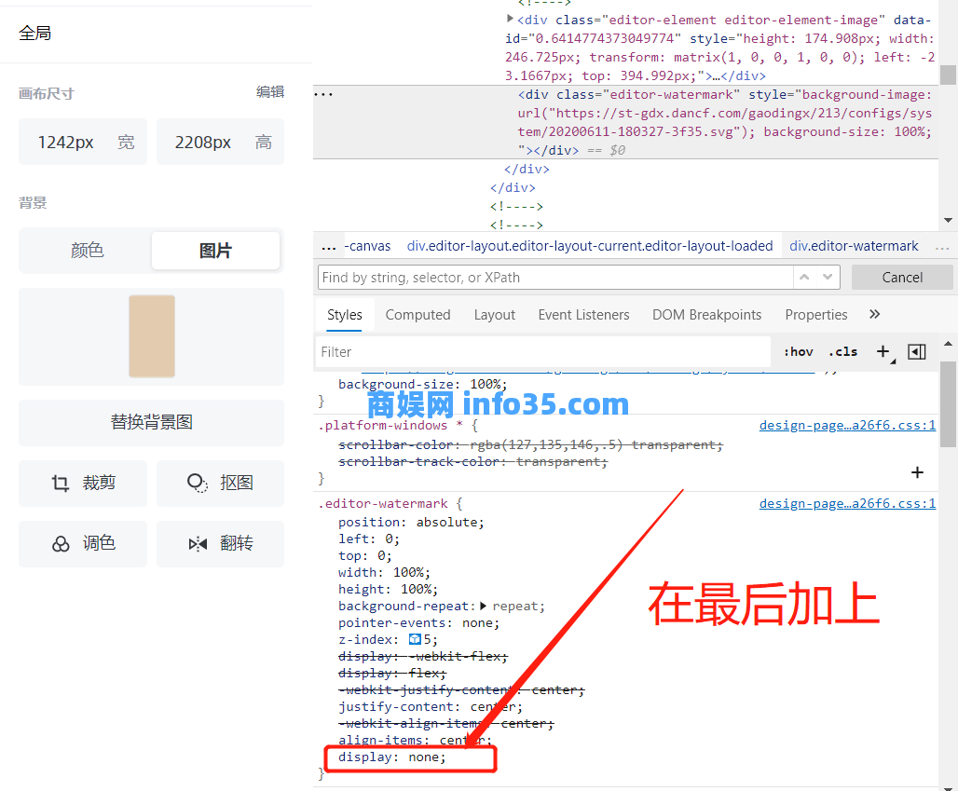Toggle the computed styles sidebar icon
The width and height of the screenshot is (958, 791).
[916, 351]
